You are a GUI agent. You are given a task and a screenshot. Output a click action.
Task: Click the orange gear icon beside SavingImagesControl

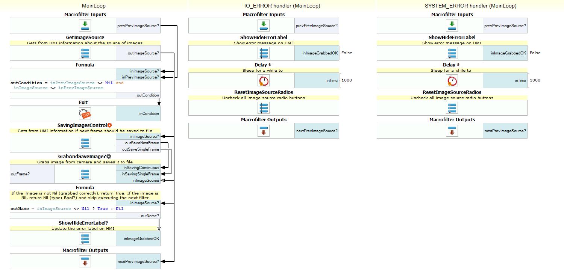click(110, 125)
